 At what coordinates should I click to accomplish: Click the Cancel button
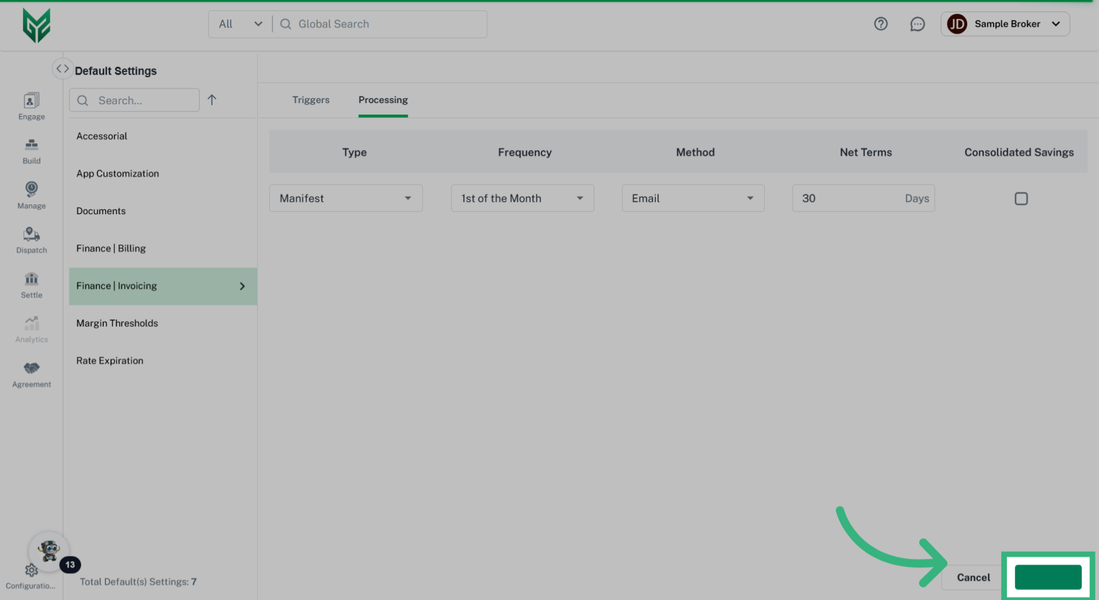[973, 577]
